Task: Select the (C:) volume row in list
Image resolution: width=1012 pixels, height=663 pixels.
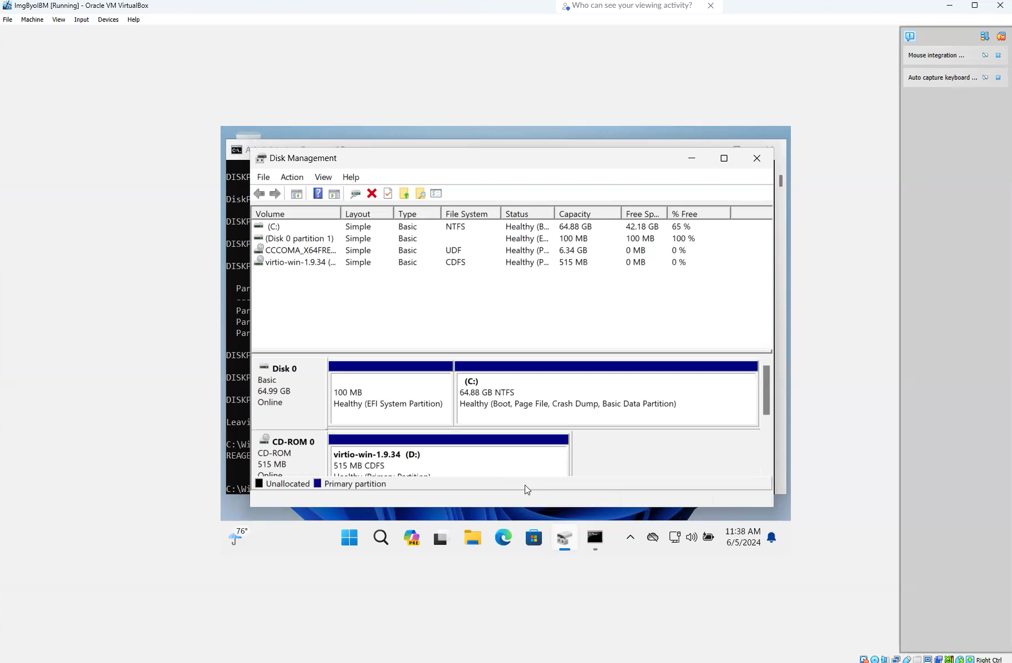Action: 511,227
